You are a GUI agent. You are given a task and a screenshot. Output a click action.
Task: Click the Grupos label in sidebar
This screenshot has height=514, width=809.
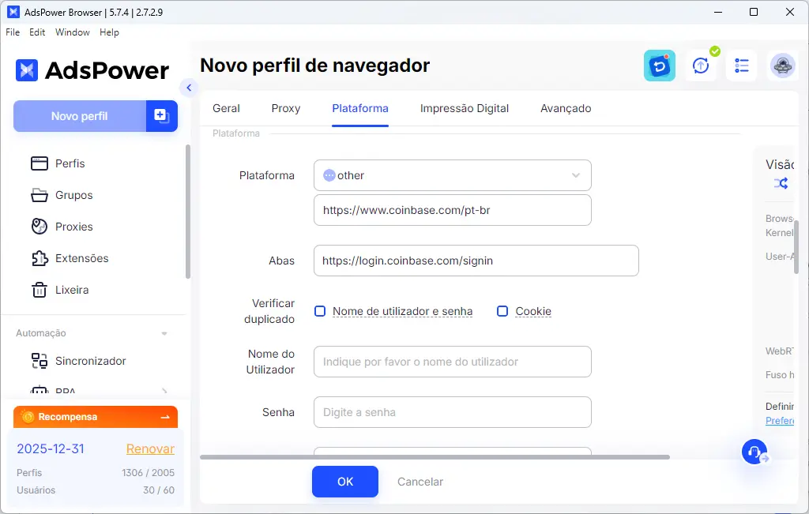74,195
